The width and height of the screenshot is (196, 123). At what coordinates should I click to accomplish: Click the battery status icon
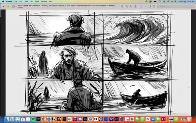tap(155, 1)
